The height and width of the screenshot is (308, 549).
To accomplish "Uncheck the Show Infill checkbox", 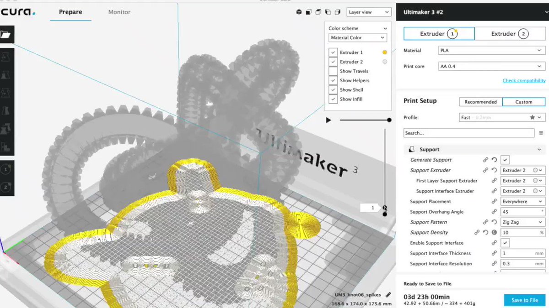I will 333,99.
